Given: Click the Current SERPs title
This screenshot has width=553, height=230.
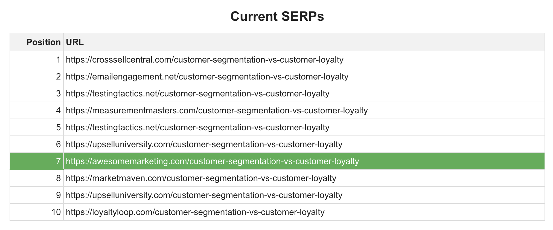Looking at the screenshot, I should [277, 16].
